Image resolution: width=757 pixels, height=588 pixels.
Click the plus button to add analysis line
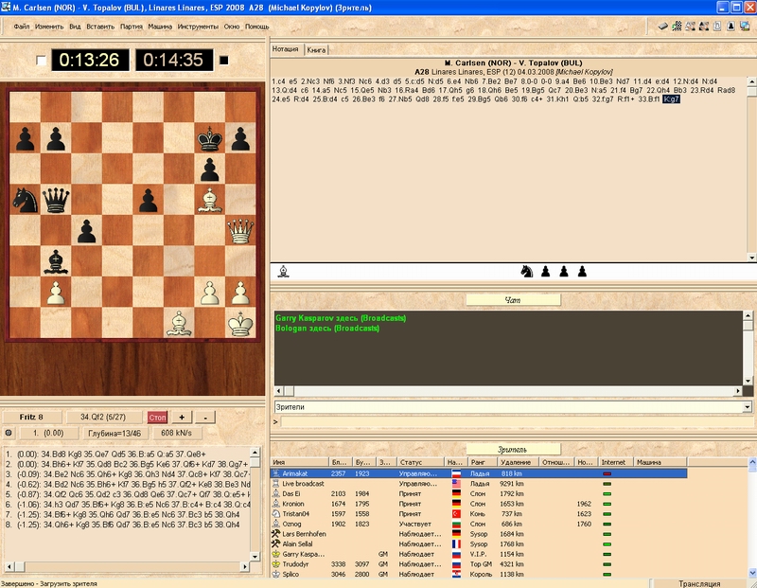(182, 417)
